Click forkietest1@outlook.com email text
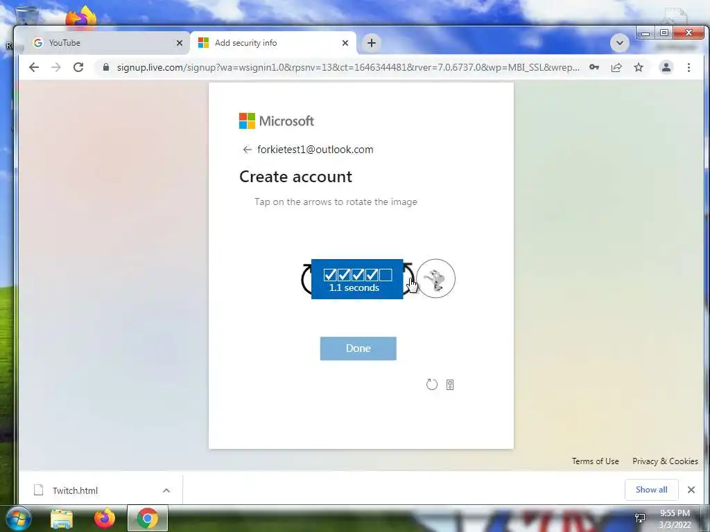The height and width of the screenshot is (532, 710). pos(315,150)
